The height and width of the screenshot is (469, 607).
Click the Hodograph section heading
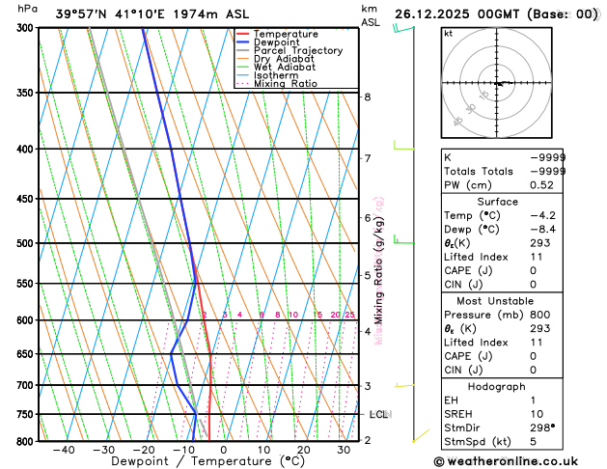(x=497, y=387)
